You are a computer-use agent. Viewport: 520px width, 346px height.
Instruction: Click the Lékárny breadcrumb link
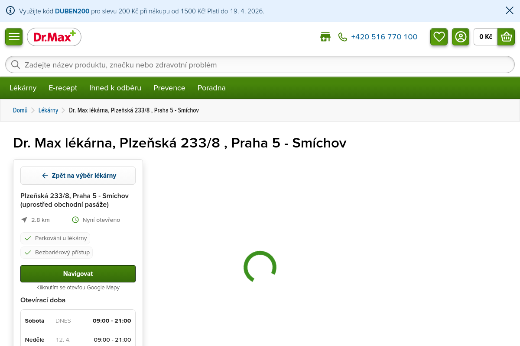(x=48, y=110)
